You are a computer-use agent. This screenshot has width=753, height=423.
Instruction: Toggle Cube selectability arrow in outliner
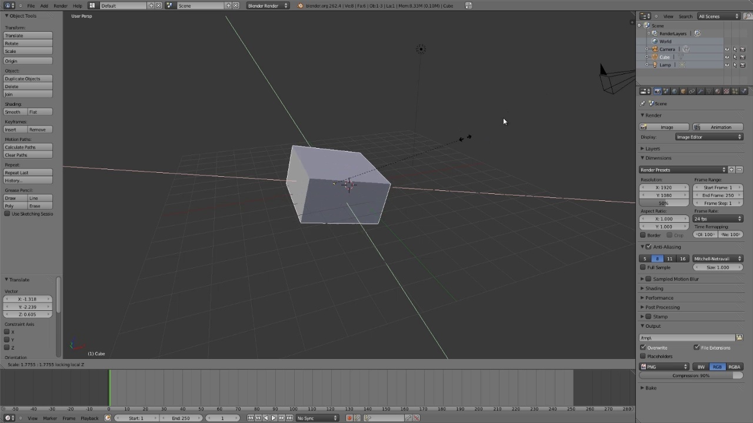(x=735, y=57)
